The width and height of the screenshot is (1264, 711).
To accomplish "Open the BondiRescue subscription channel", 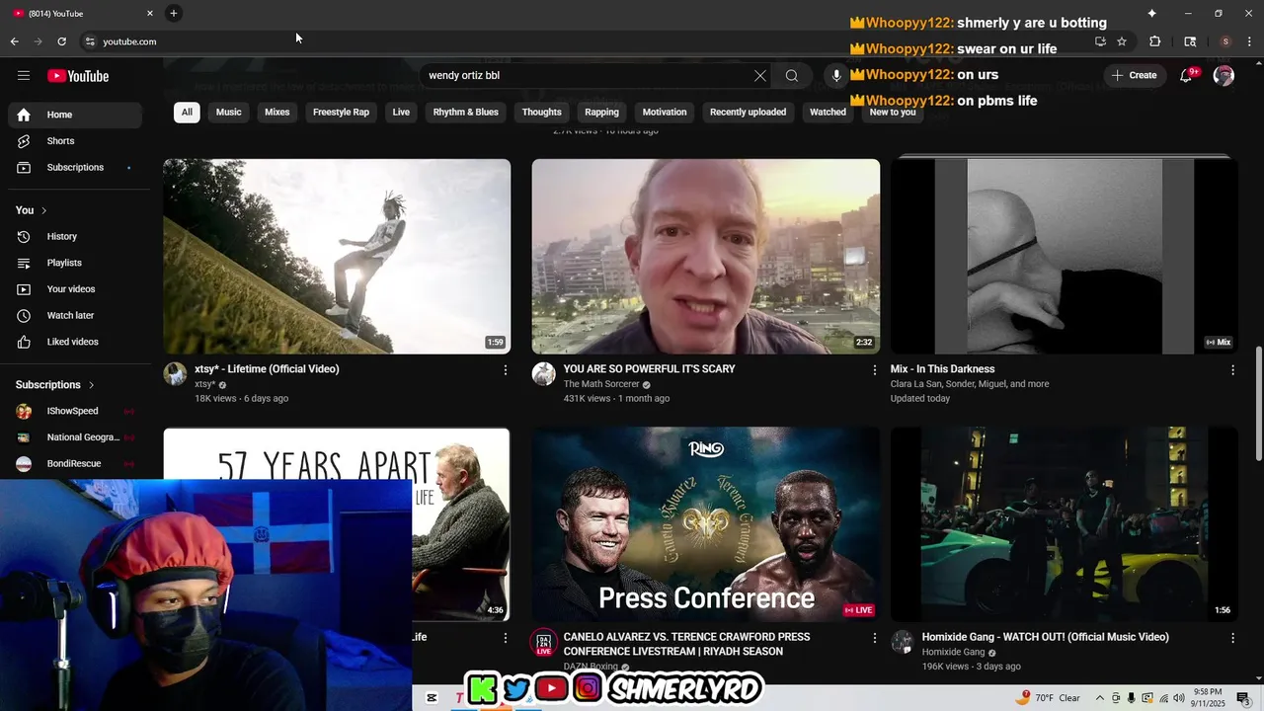I will pos(75,464).
